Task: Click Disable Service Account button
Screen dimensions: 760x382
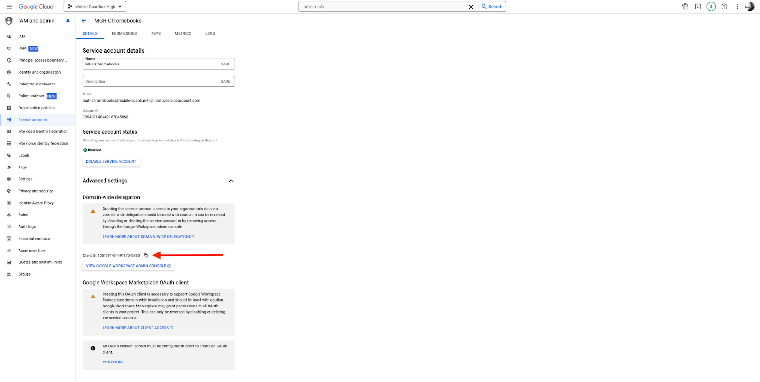Action: (111, 162)
